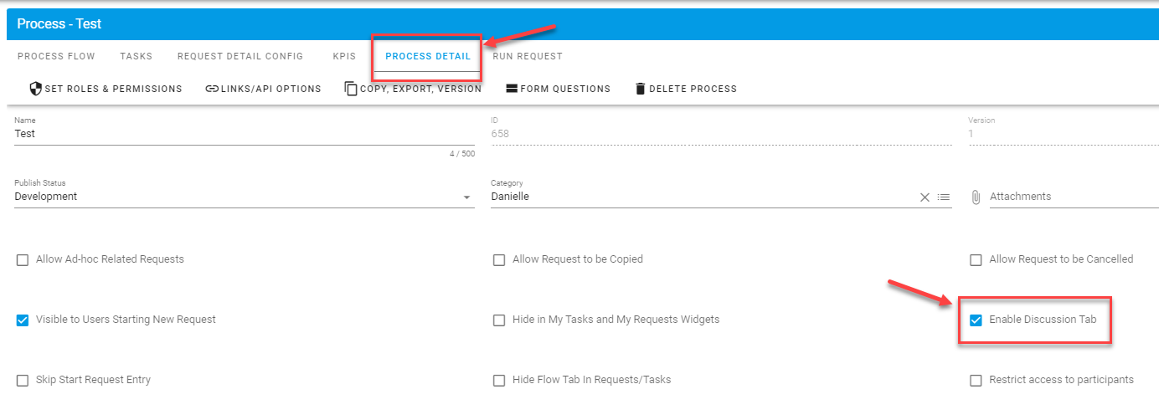Click the Form Questions bars icon
The height and width of the screenshot is (420, 1159).
(x=512, y=89)
